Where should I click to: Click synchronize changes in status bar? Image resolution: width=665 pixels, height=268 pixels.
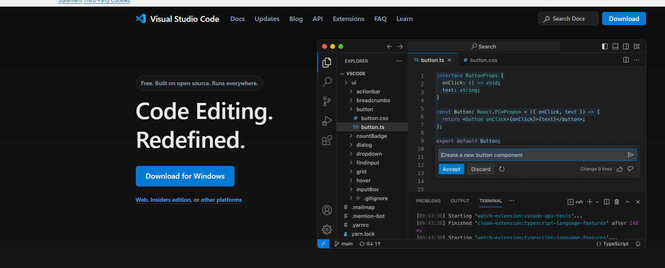[370, 244]
